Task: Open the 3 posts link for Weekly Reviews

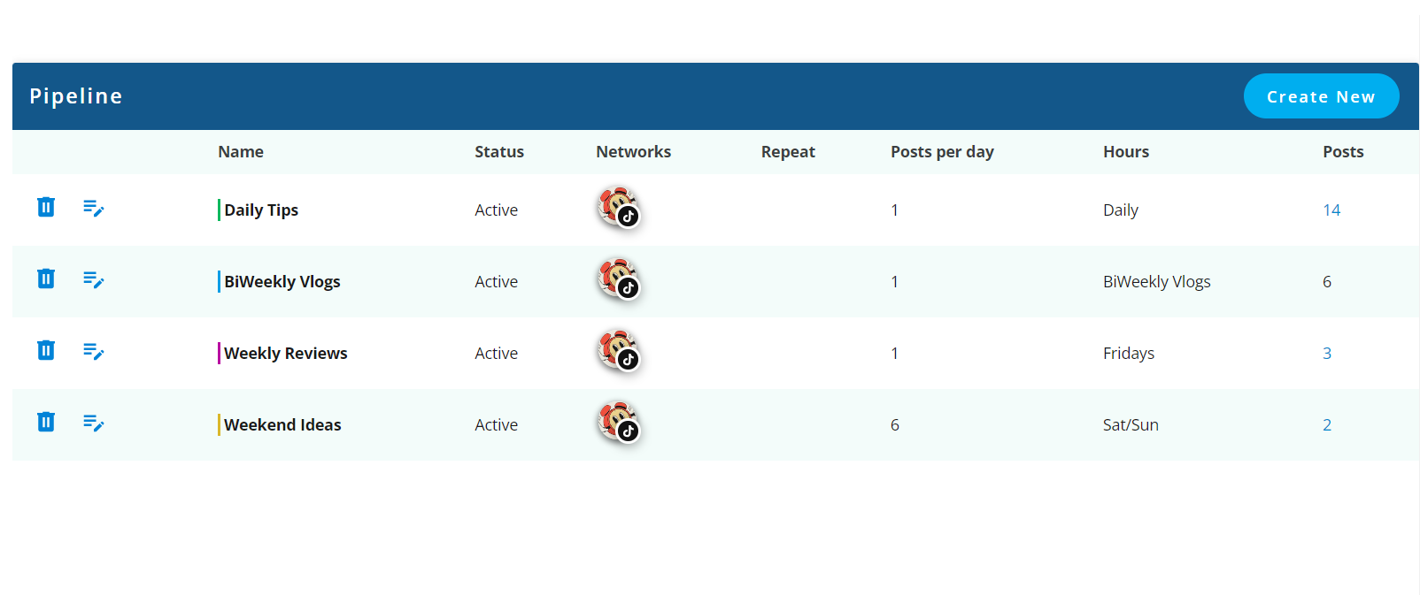Action: point(1326,354)
